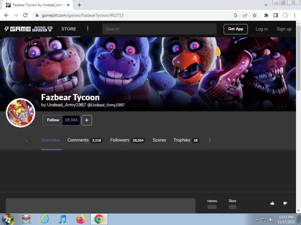Open the STORE tab

[x=69, y=29]
